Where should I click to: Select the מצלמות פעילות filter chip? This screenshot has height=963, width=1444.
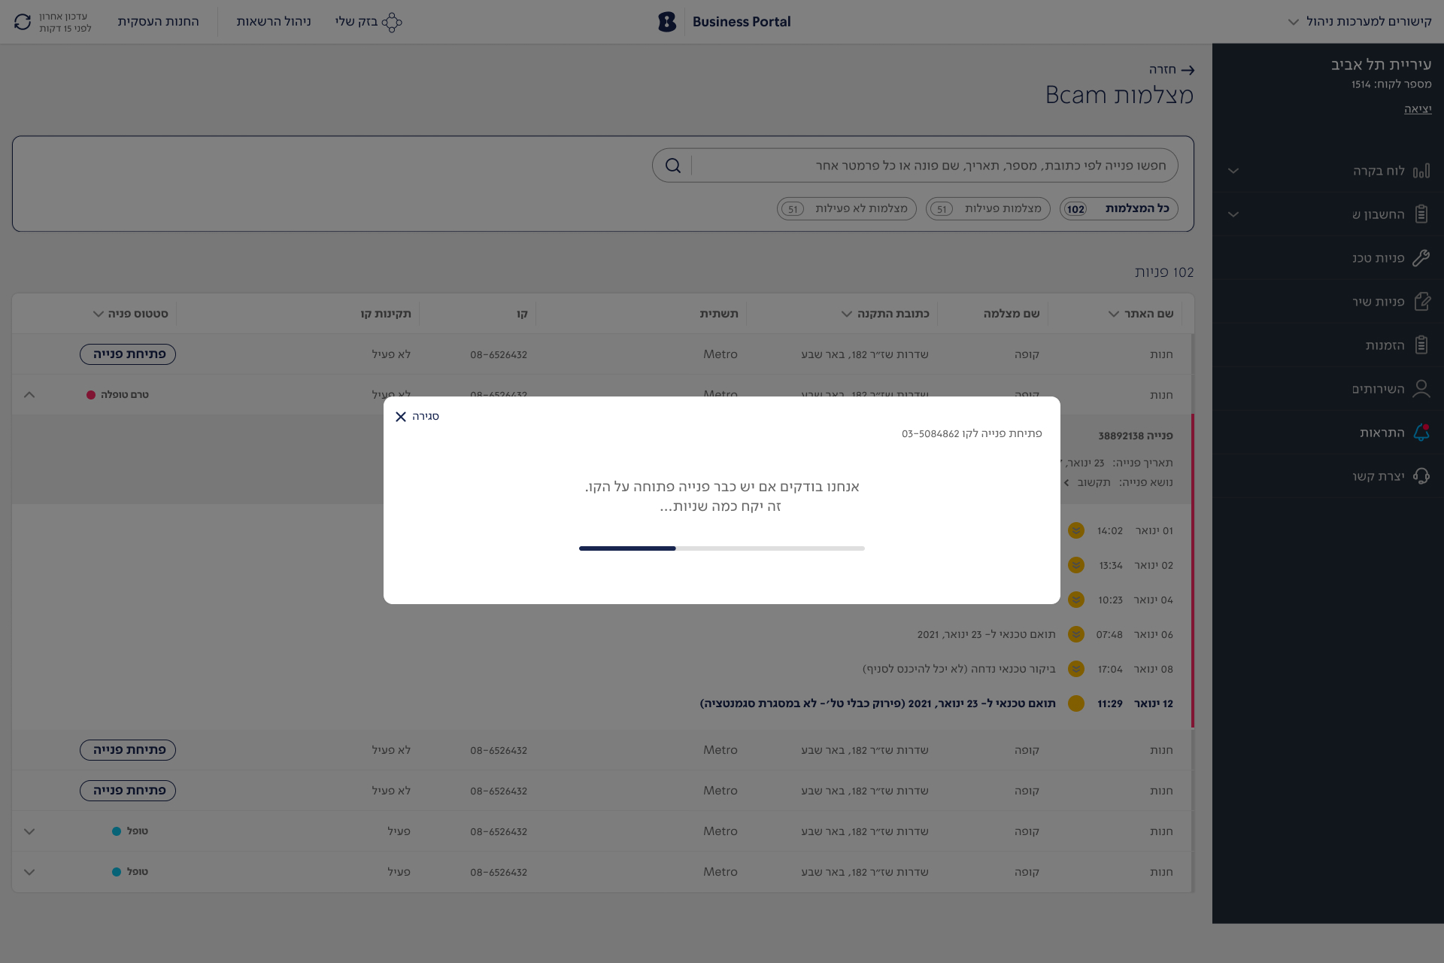tap(987, 208)
